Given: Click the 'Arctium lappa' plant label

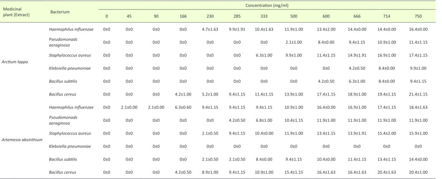Looking at the screenshot, I should tap(15, 62).
